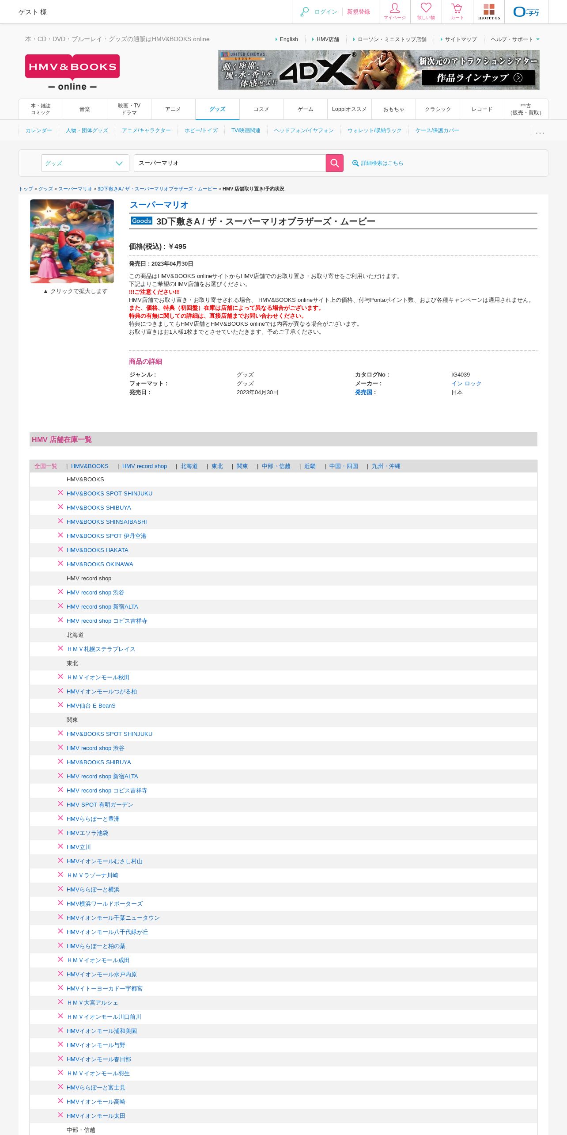
Task: Click breadcrumb 3D下敷きA product link
Action: point(157,189)
